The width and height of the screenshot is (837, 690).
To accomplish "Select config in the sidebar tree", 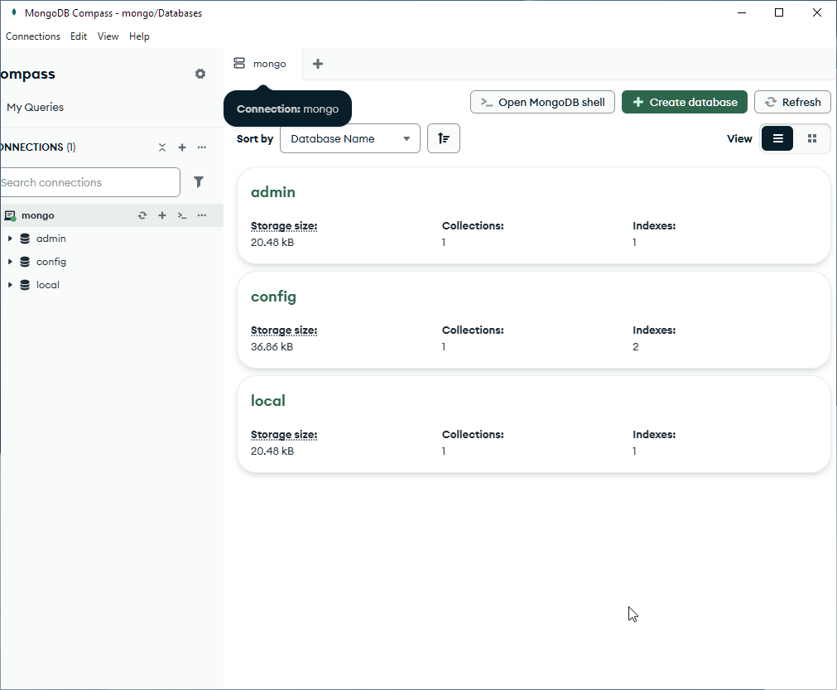I will [51, 262].
